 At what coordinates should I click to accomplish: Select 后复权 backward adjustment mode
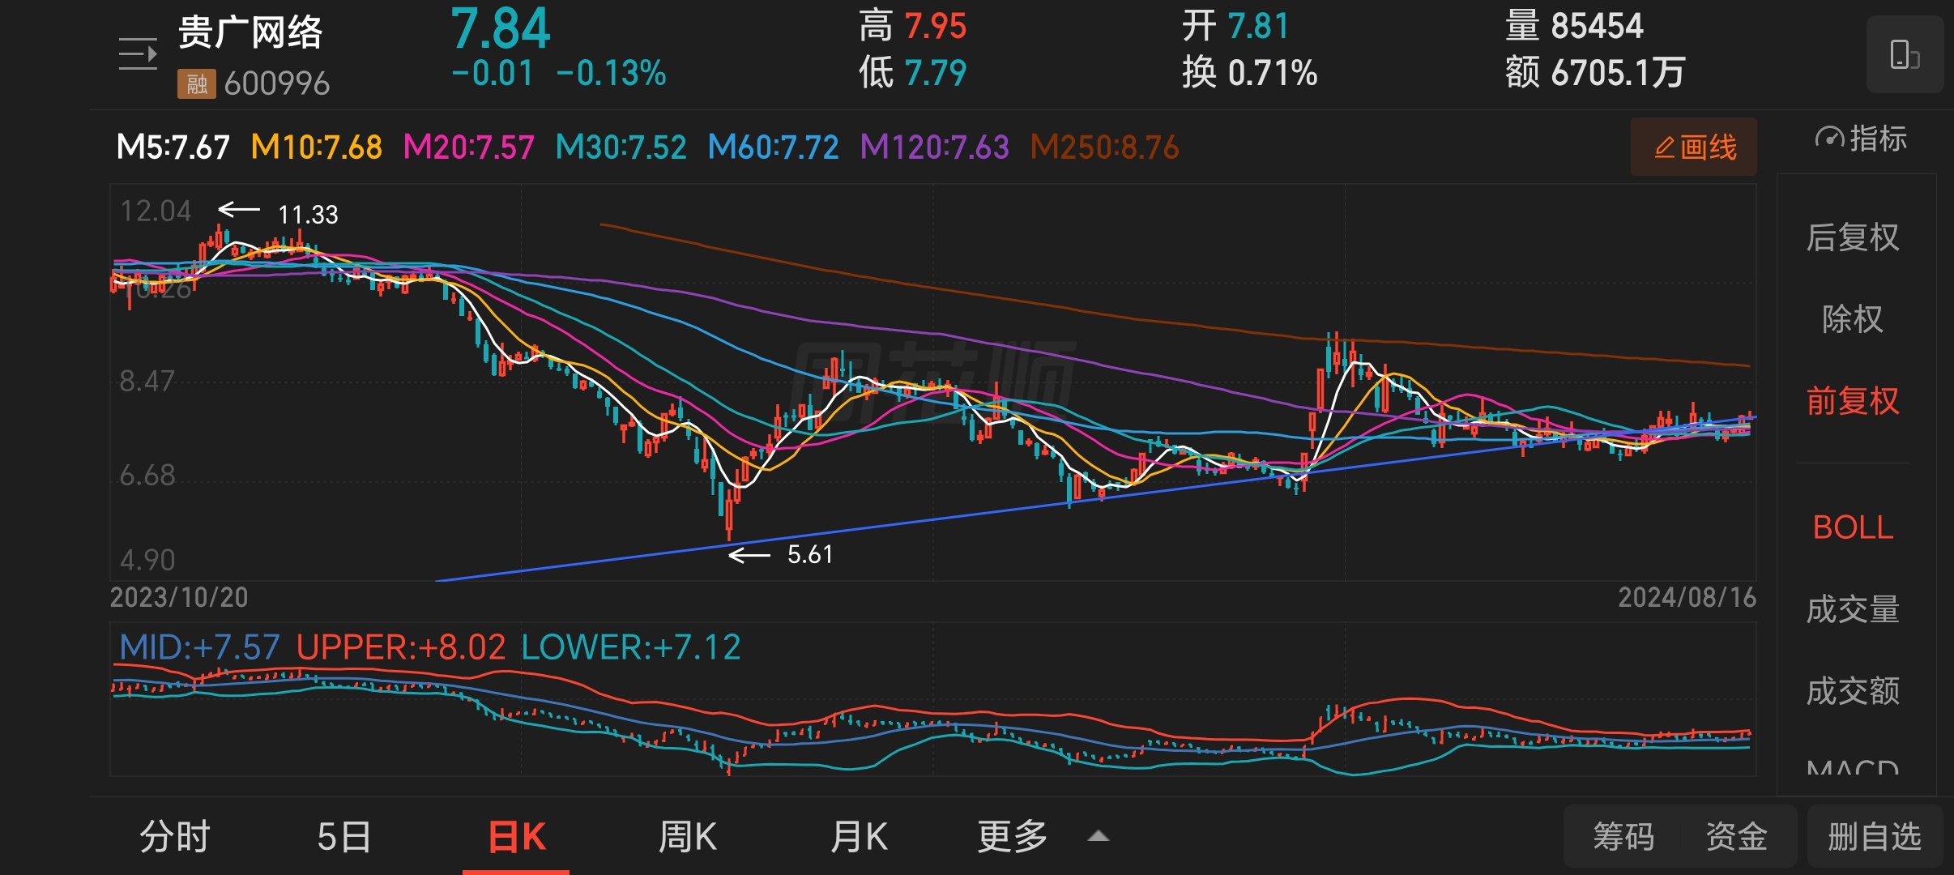pos(1853,238)
